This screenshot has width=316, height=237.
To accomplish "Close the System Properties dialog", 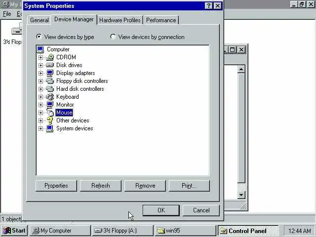I will coord(218,5).
